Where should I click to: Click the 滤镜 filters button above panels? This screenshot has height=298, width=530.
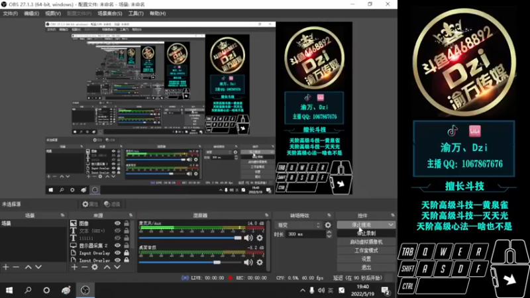(112, 204)
